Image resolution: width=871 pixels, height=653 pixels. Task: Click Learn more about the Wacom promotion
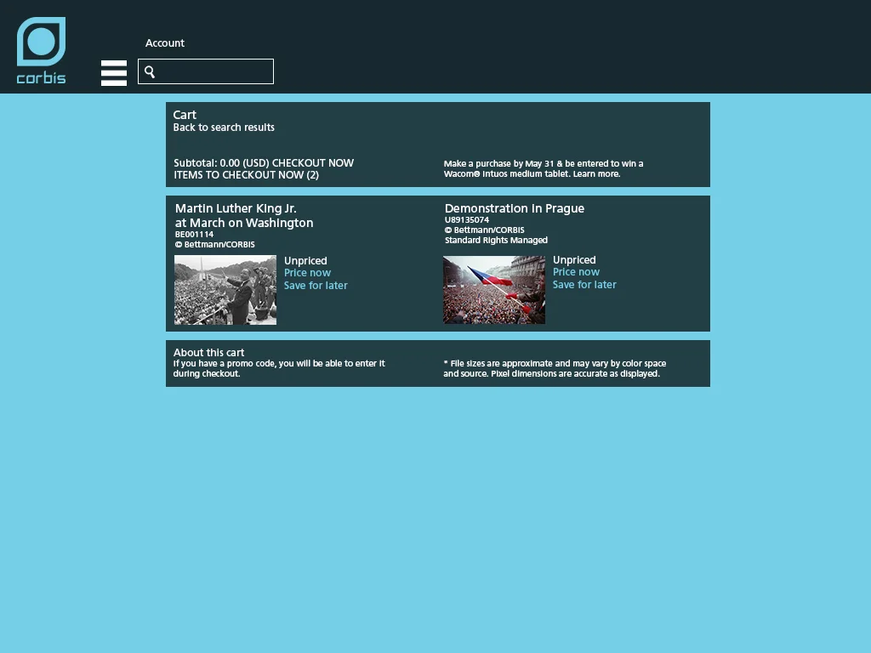tap(596, 173)
